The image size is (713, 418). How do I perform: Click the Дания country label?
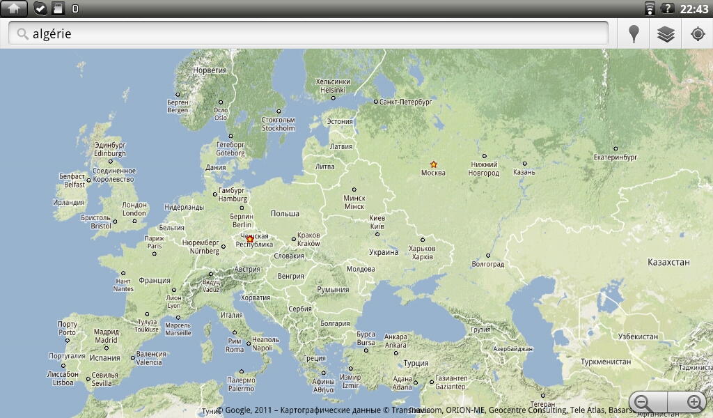pos(216,167)
